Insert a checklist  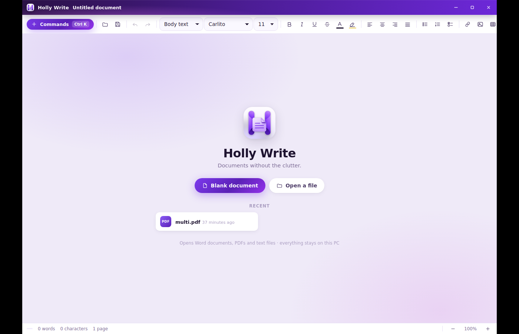point(450,24)
